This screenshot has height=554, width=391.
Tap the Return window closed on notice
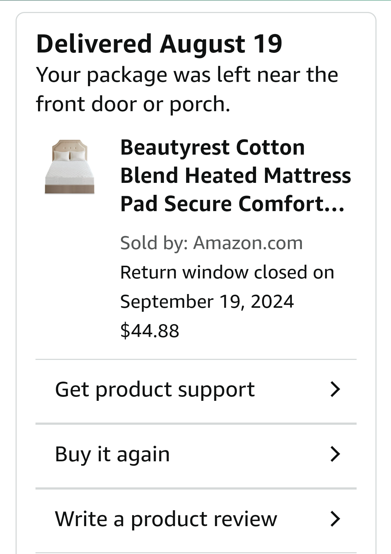coord(227,272)
